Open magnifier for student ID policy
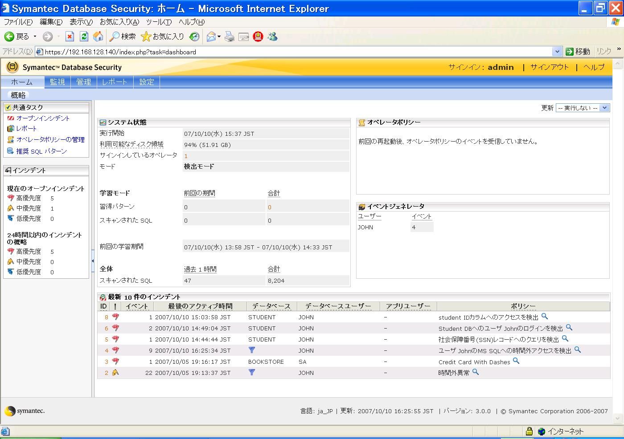The height and width of the screenshot is (439, 624). (x=544, y=317)
